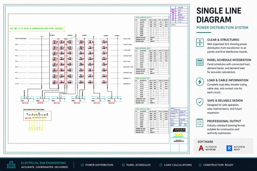The height and width of the screenshot is (171, 257).
Task: Click the yellow SMA logo in title block
Action: coord(179,135)
